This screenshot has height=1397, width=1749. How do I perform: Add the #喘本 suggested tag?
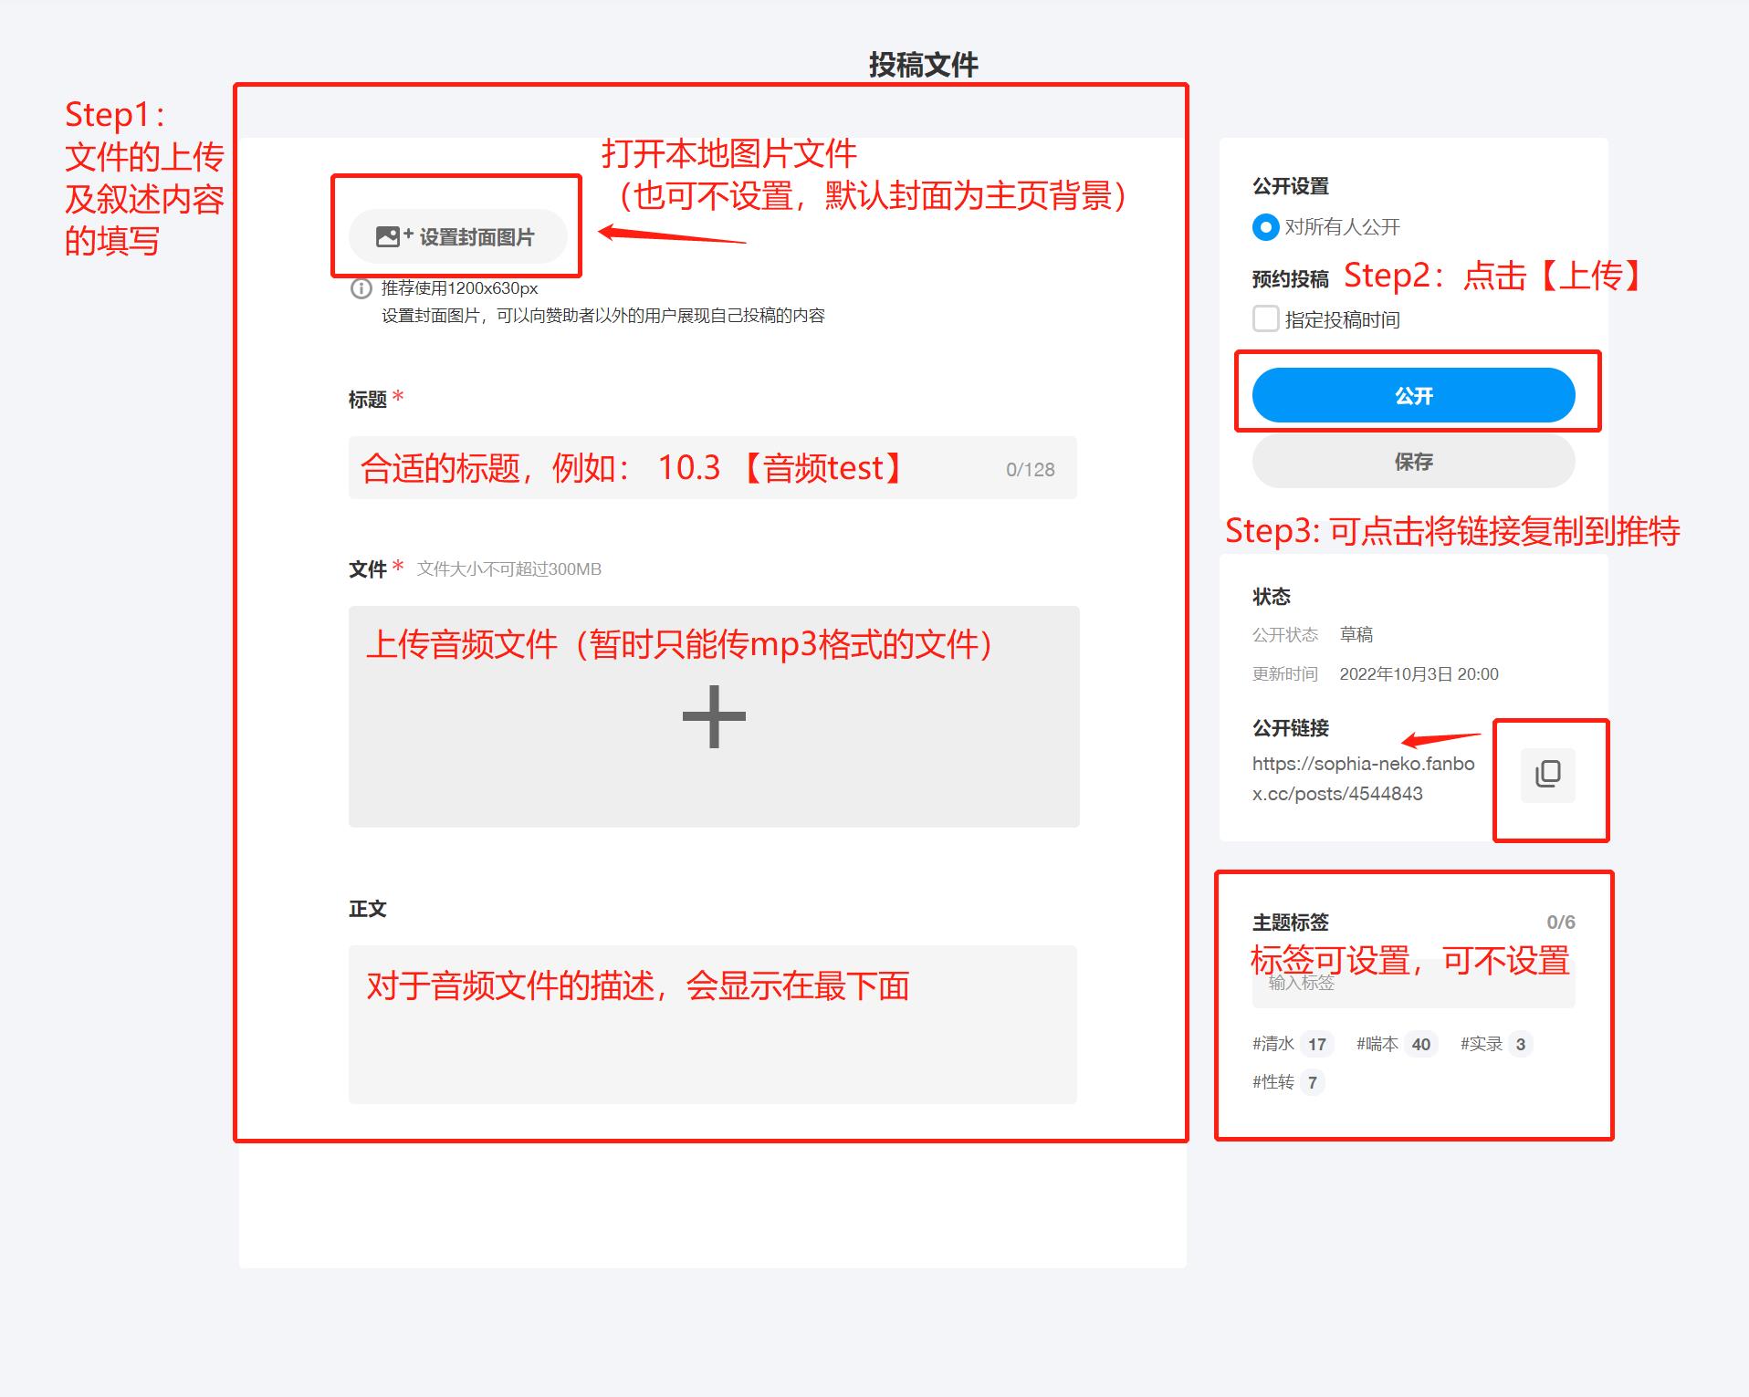(1377, 1044)
